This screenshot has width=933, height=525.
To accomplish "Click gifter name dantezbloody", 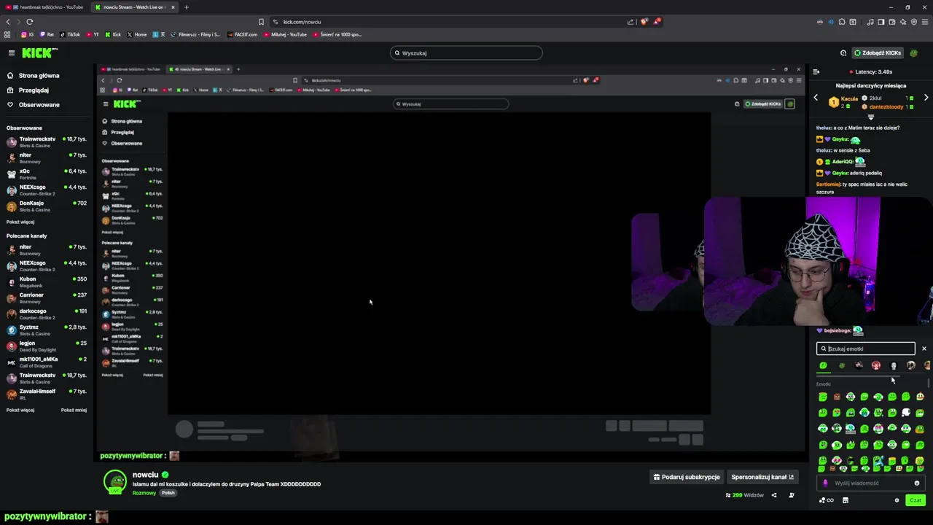I will 886,106.
